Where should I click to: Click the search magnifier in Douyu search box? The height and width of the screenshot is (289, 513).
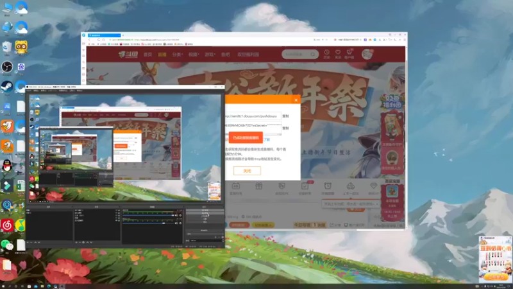(x=313, y=54)
